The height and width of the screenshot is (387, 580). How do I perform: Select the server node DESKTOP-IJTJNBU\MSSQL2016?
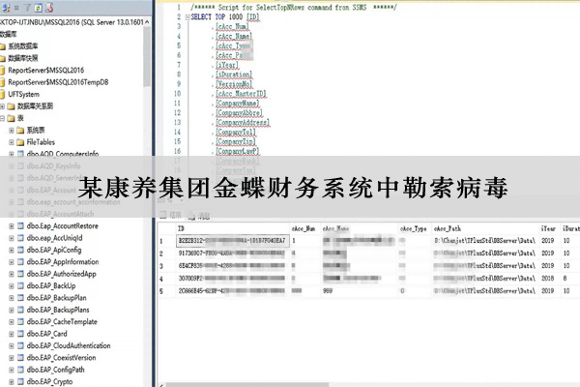click(x=72, y=22)
